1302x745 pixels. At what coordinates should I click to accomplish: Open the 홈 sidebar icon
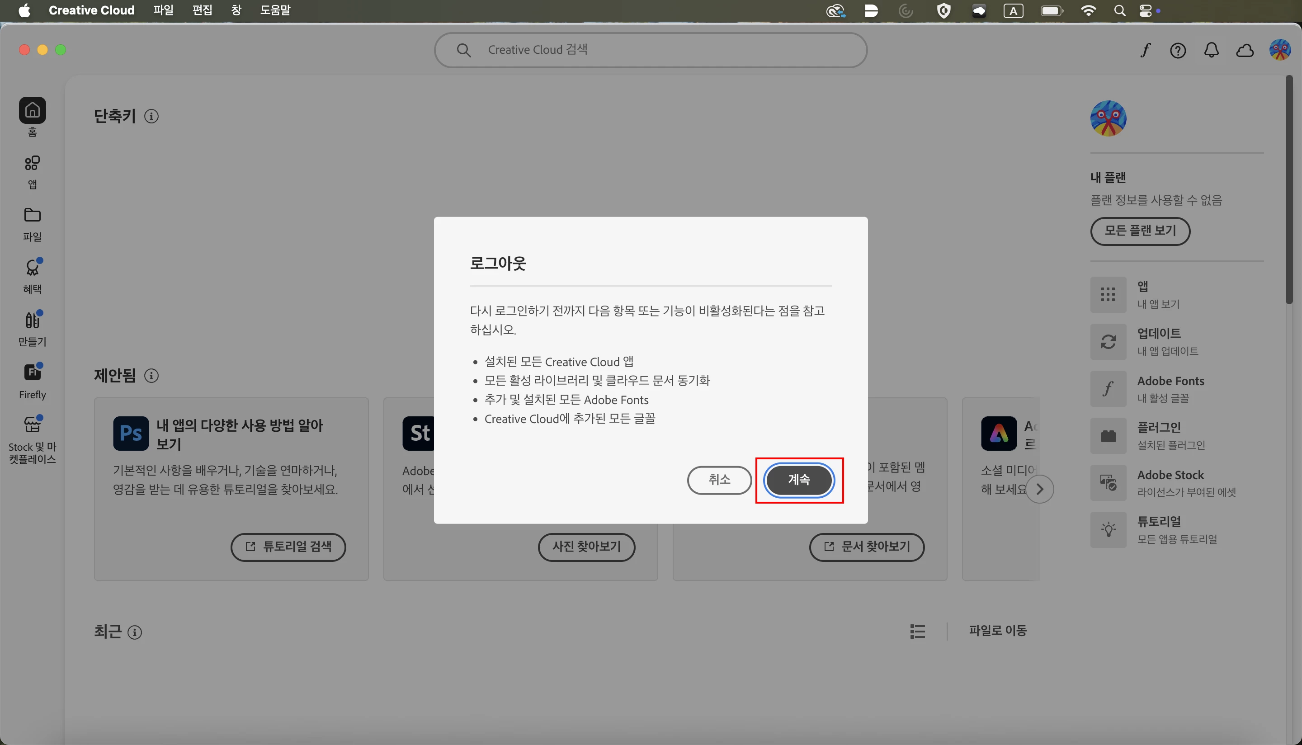coord(32,110)
